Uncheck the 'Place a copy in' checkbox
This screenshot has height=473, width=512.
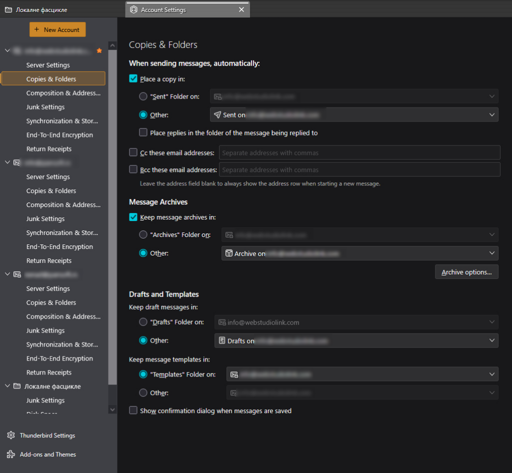[x=133, y=78]
